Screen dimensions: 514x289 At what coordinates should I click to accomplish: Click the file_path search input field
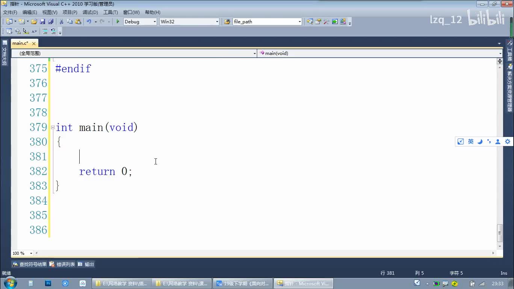click(x=265, y=22)
